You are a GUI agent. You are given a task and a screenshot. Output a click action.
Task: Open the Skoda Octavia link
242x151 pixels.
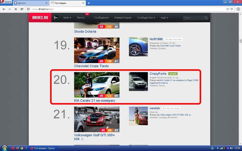(85, 31)
